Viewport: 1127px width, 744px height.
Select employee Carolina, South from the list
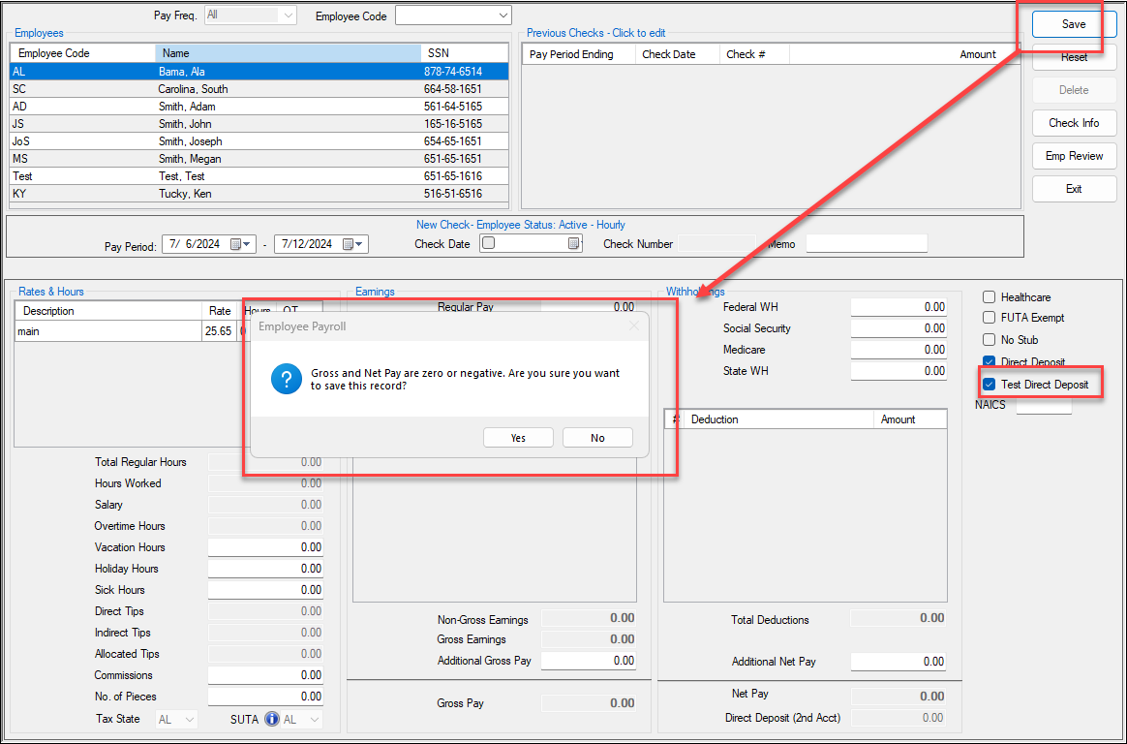coord(194,88)
